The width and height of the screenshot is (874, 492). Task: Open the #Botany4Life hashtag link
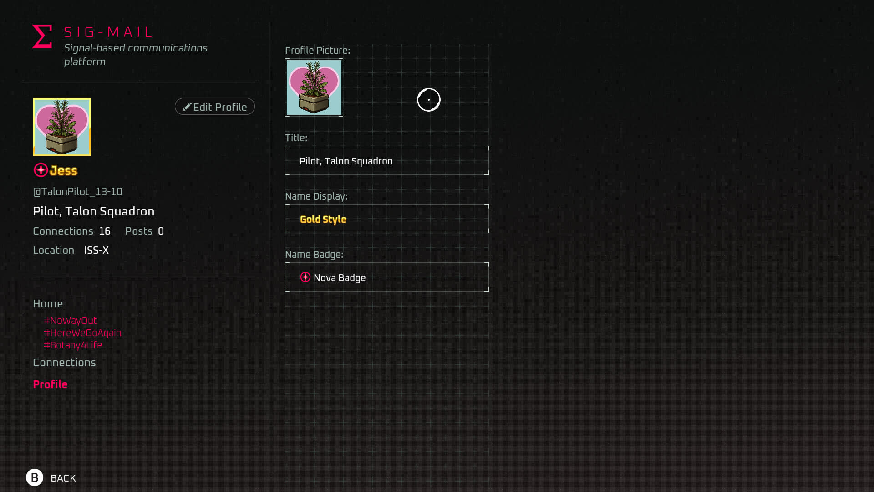click(x=73, y=345)
